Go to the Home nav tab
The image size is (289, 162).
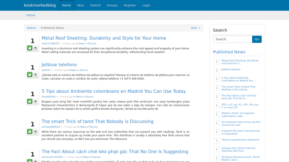click(x=66, y=5)
